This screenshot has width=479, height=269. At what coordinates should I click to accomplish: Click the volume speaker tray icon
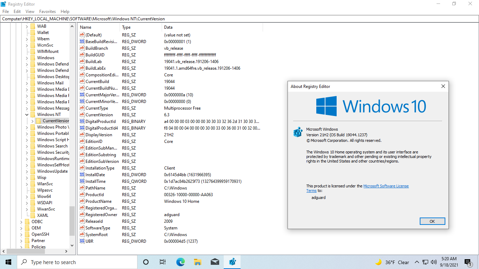coord(434,262)
